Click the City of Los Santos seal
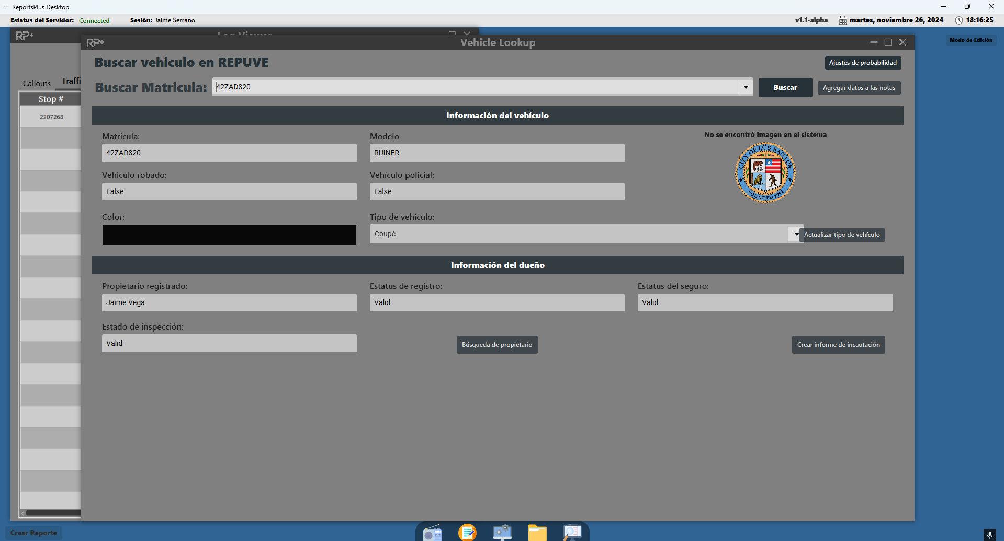The width and height of the screenshot is (1004, 541). [x=765, y=173]
